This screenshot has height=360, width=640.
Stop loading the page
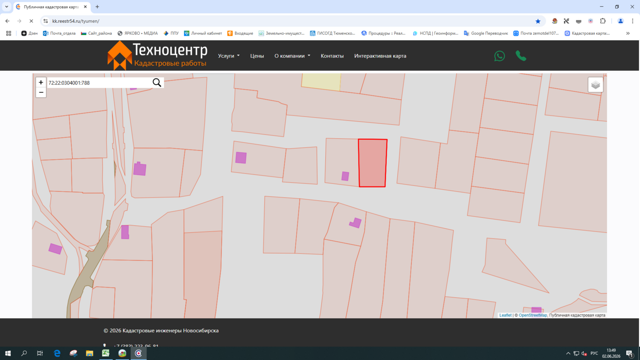tap(31, 21)
